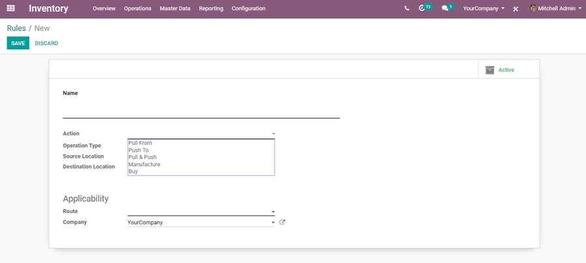
Task: Click the Active archive box icon
Action: [490, 70]
